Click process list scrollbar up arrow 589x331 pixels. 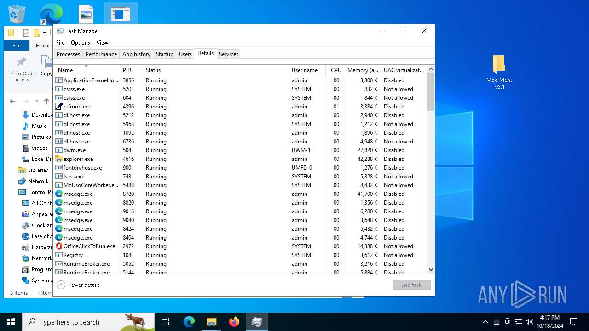pos(431,69)
